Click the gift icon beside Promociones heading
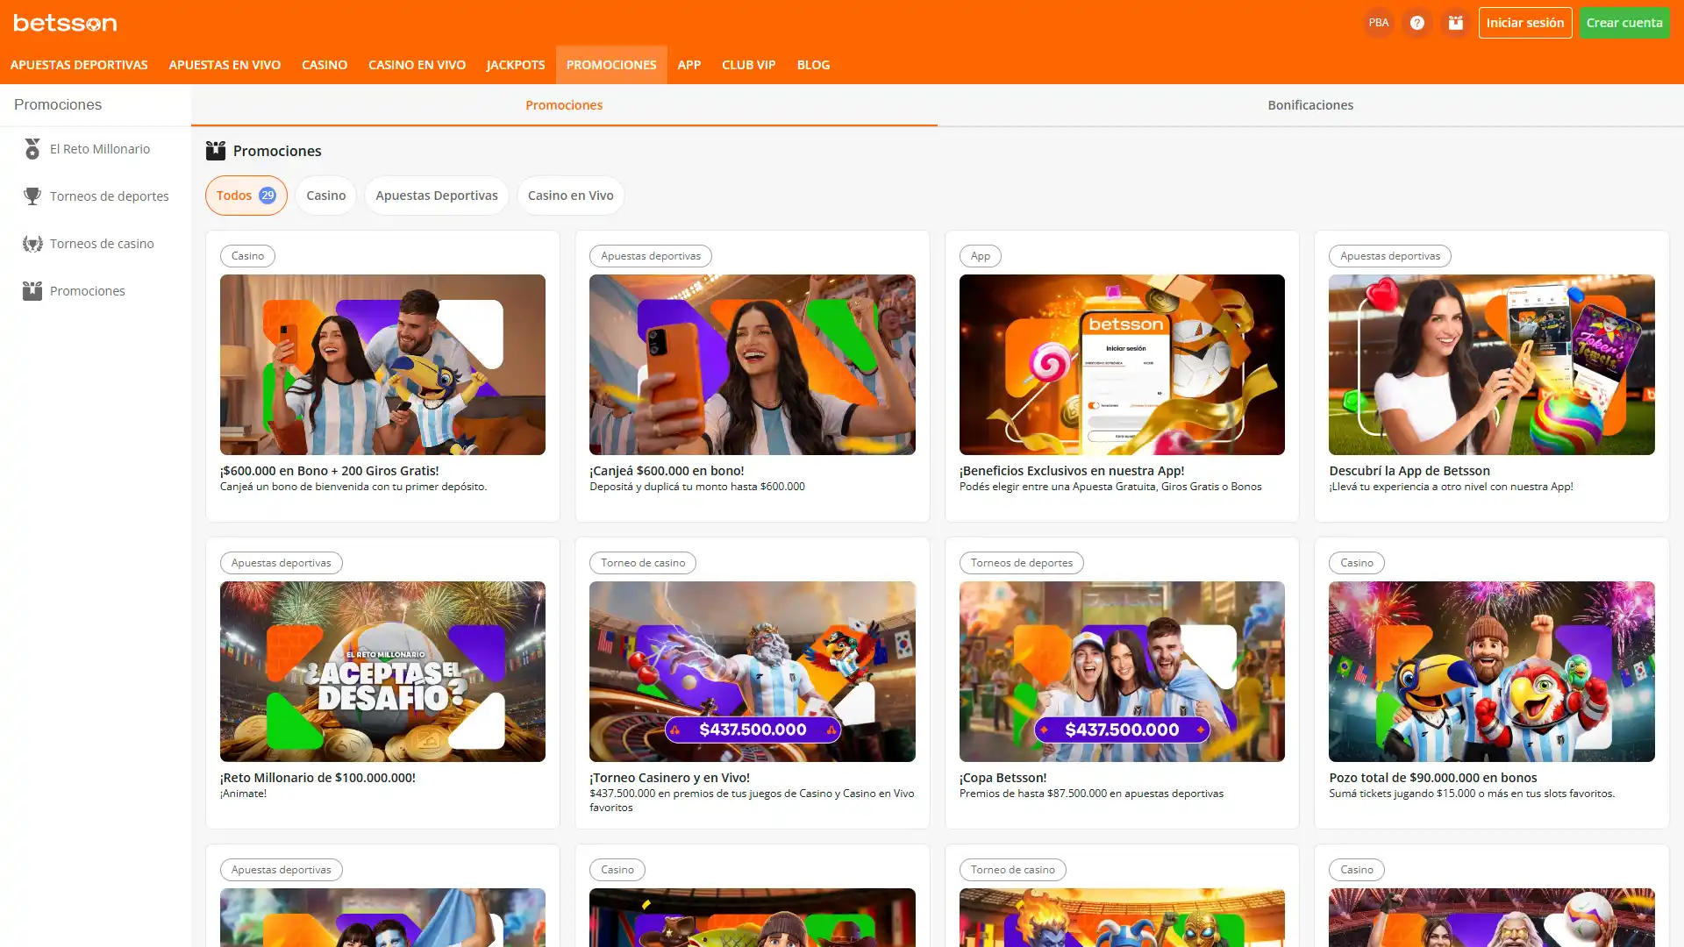Screen dimensions: 1684x947 point(216,151)
